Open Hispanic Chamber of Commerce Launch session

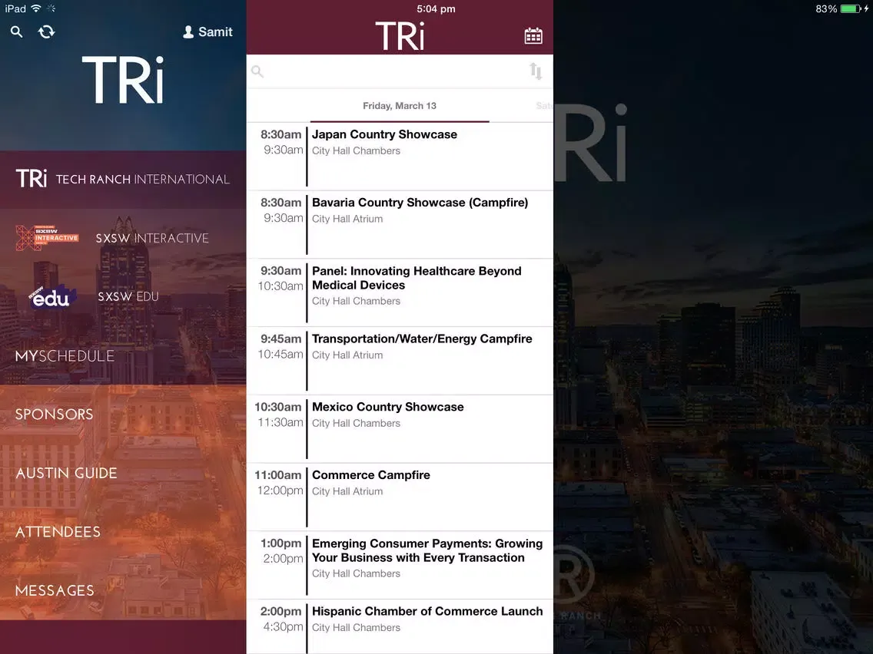pyautogui.click(x=400, y=626)
